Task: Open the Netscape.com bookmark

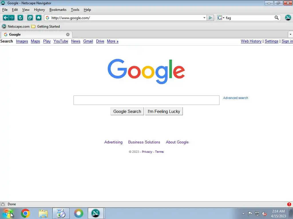Action: pyautogui.click(x=15, y=27)
